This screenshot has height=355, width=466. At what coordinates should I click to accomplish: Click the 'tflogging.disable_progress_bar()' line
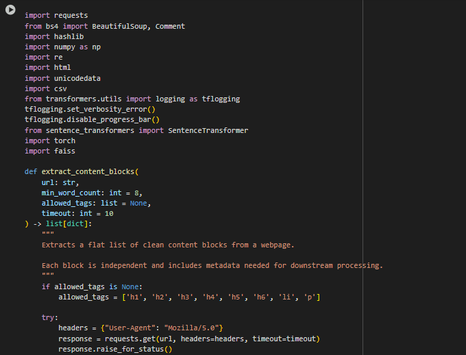[x=92, y=119]
